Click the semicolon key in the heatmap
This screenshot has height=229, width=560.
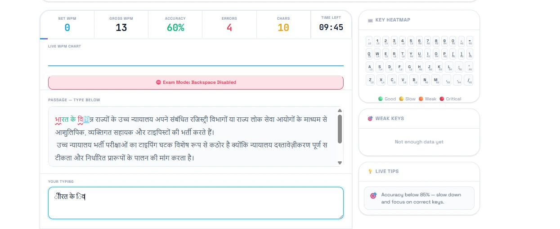point(459,67)
